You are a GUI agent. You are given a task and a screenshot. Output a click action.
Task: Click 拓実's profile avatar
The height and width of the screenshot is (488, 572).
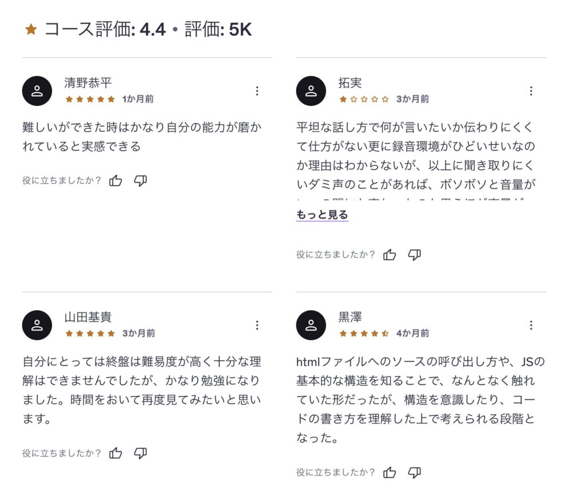coord(311,91)
